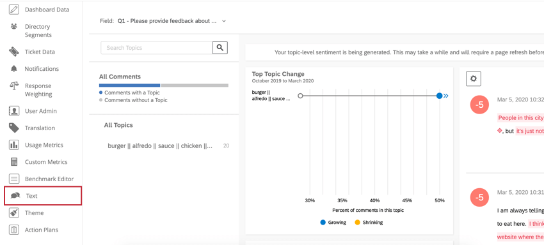The image size is (544, 245).
Task: Click into the Search Topics field
Action: [x=156, y=48]
